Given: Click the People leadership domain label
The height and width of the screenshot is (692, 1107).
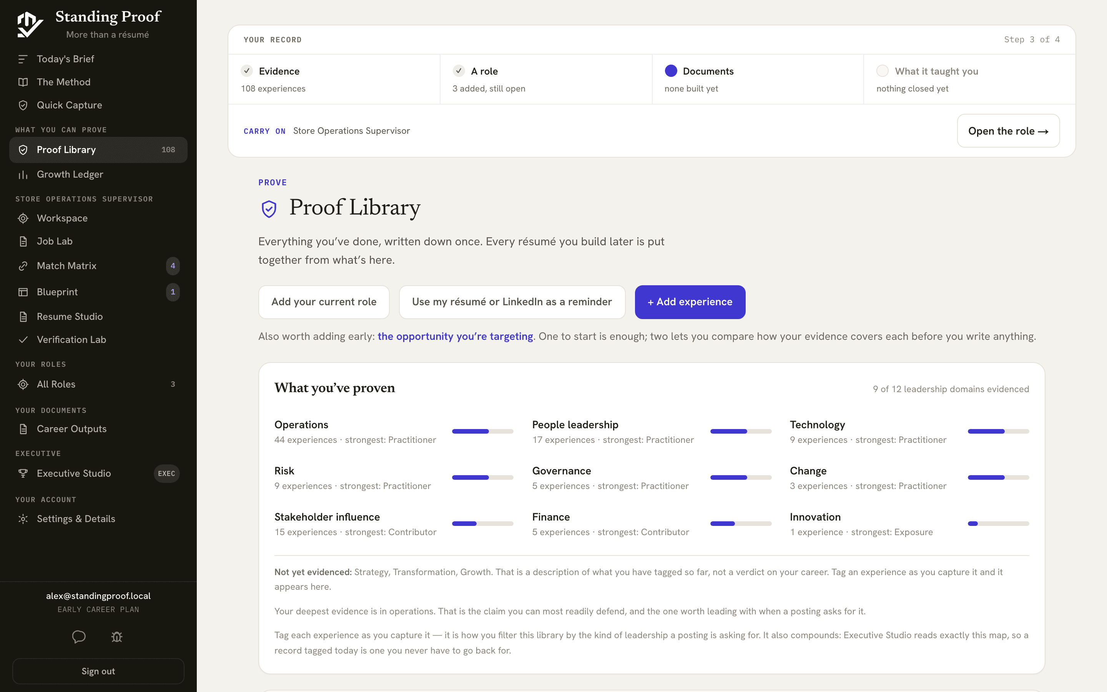Looking at the screenshot, I should click(575, 425).
